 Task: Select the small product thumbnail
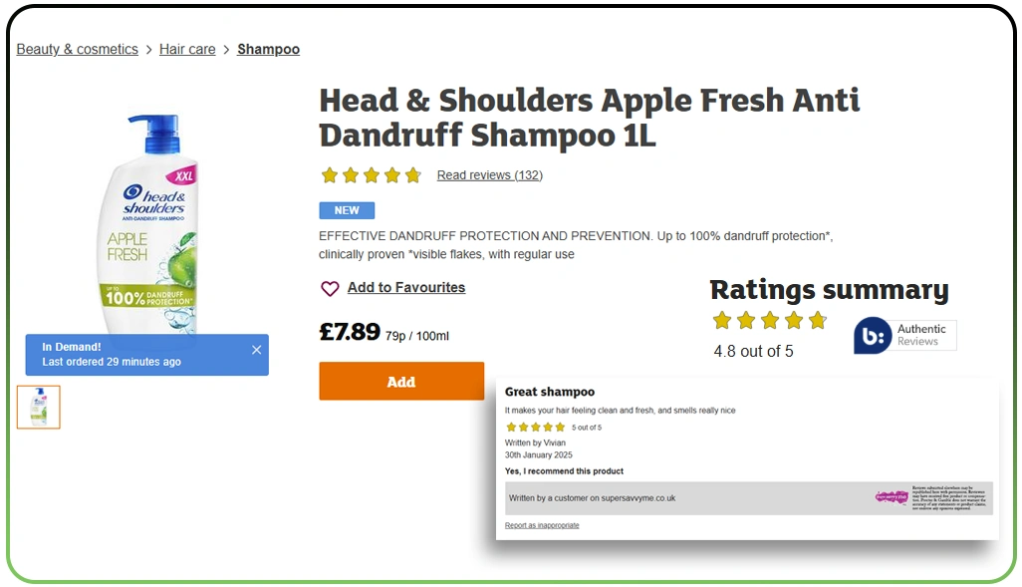click(38, 407)
